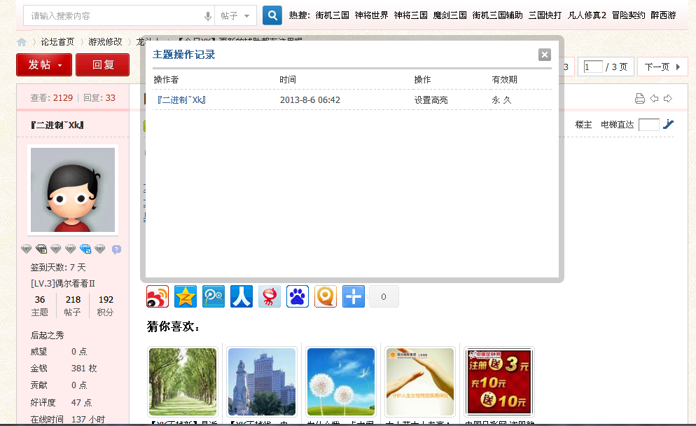Click the time 2013-8-6 06:42 cell
The image size is (696, 426).
click(x=309, y=100)
